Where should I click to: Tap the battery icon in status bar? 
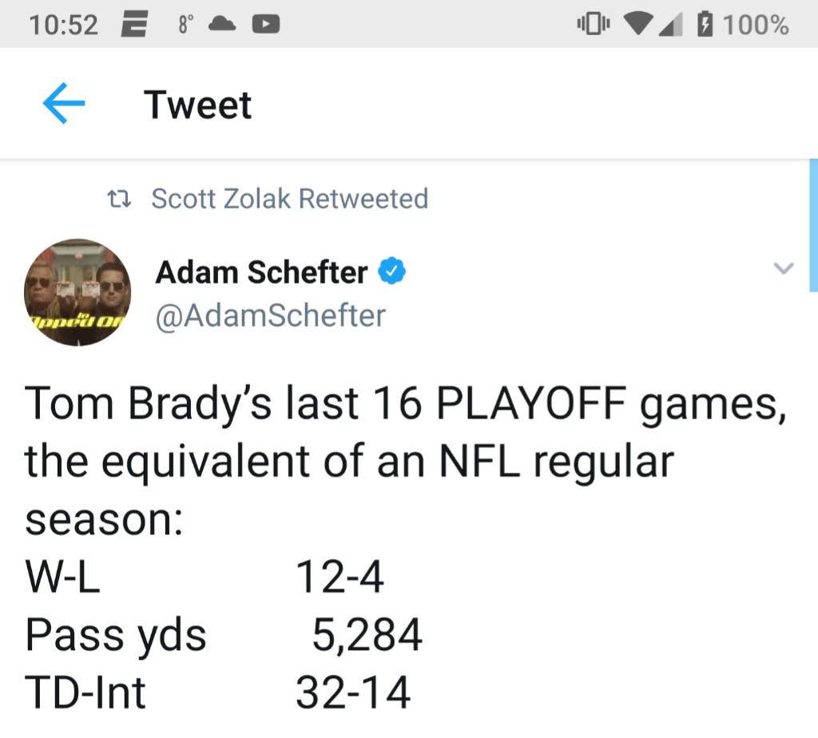(x=705, y=25)
